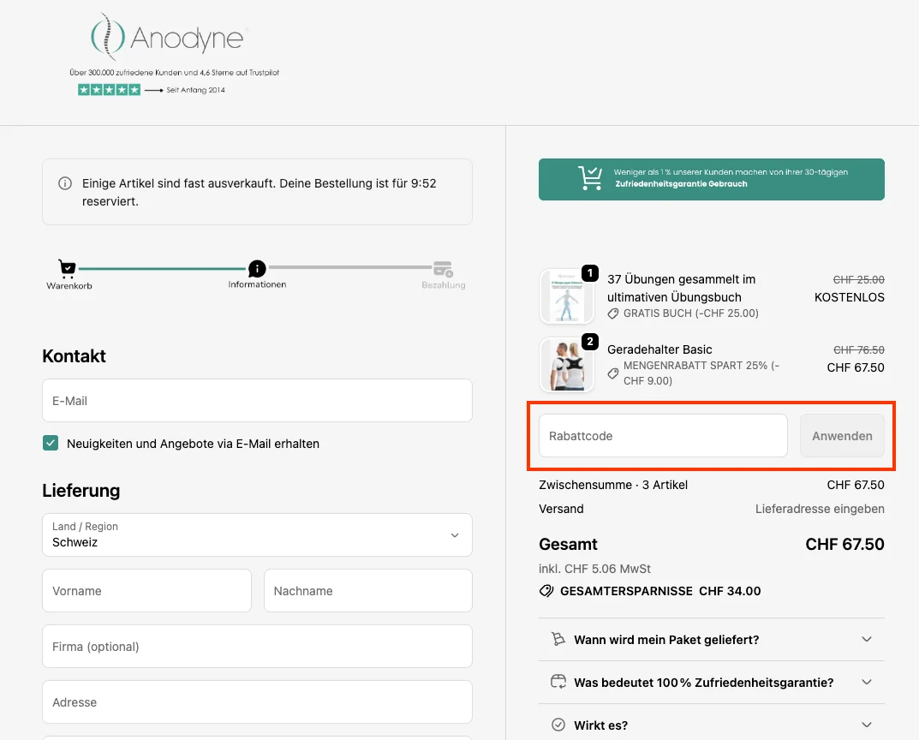
Task: Focus the Vorname text field
Action: point(146,591)
